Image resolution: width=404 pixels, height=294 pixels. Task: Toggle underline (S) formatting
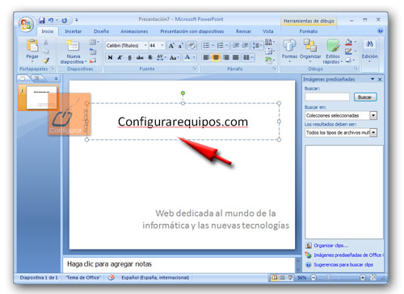[130, 57]
